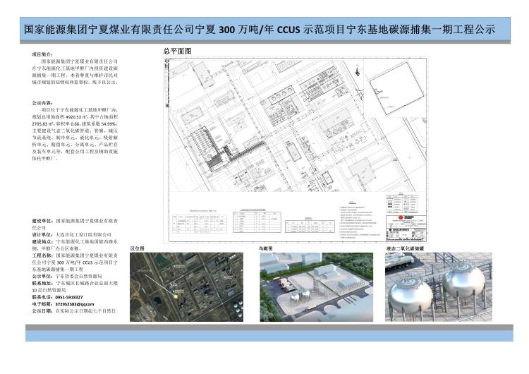Click the company logo in the plan's title block
Viewport: 529px width, 374px height.
coord(401,217)
